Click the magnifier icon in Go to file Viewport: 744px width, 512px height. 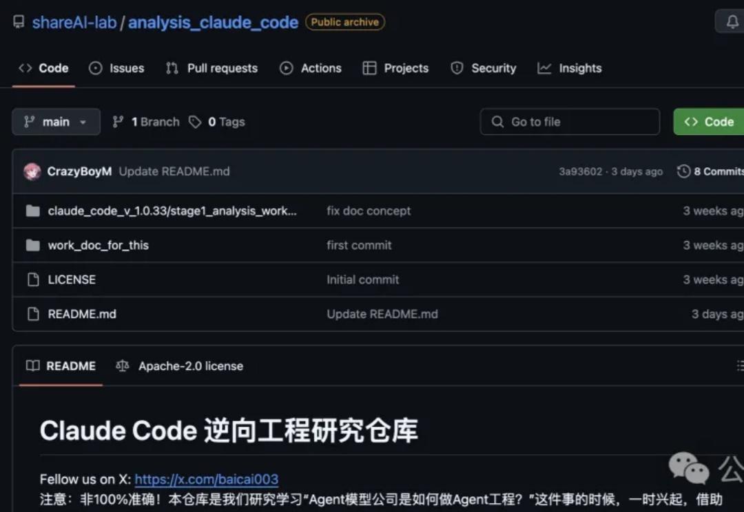pos(498,122)
